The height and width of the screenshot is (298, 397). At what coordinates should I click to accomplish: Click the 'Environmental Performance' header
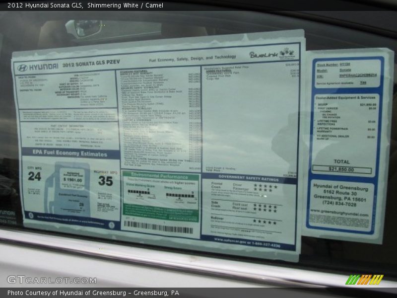click(x=159, y=176)
